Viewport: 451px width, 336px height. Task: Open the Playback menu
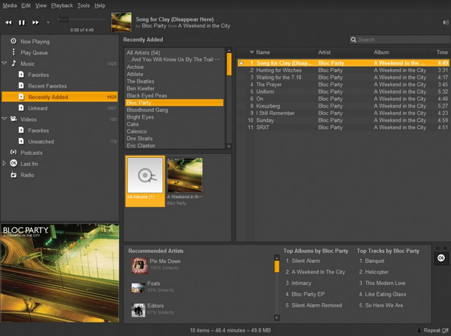click(62, 5)
